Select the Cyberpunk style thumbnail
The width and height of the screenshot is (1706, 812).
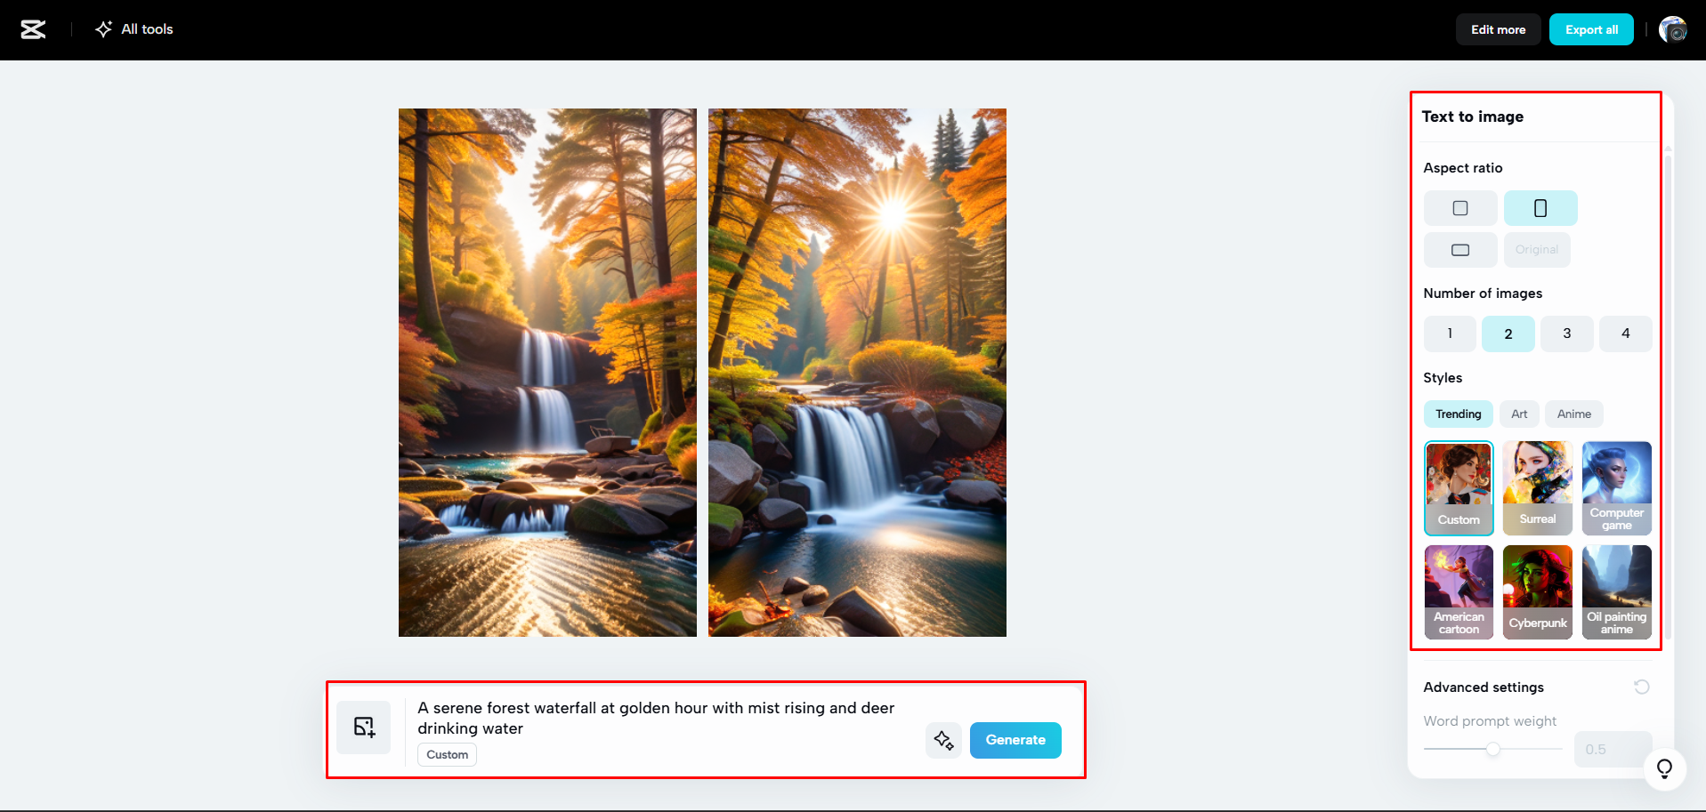point(1537,591)
